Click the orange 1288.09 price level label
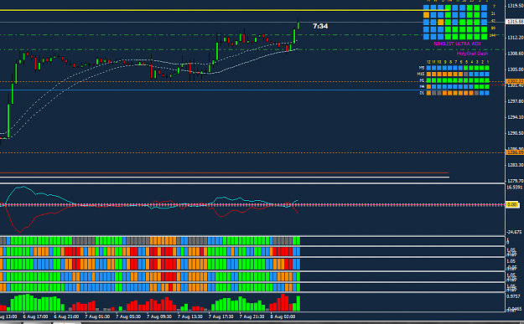This screenshot has width=524, height=324. (x=515, y=152)
